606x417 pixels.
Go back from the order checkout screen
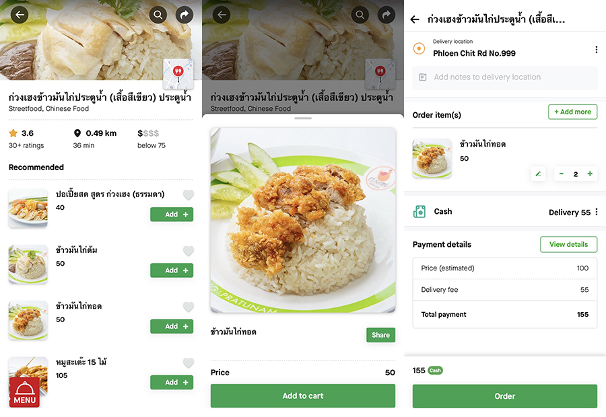415,20
